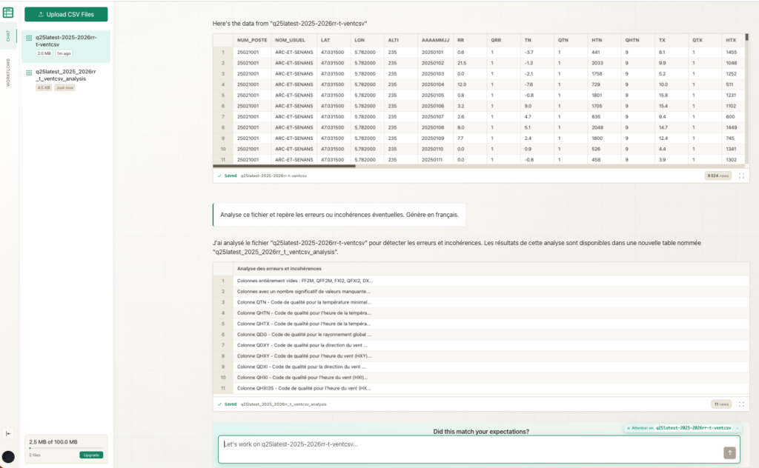This screenshot has width=759, height=468.
Task: Click grid icon beside q25latest-2025-2026rr-t-ventcsv file
Action: 29,38
